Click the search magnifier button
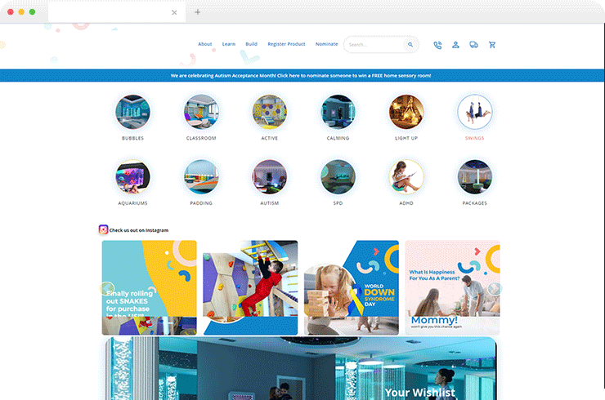605x400 pixels. click(410, 45)
